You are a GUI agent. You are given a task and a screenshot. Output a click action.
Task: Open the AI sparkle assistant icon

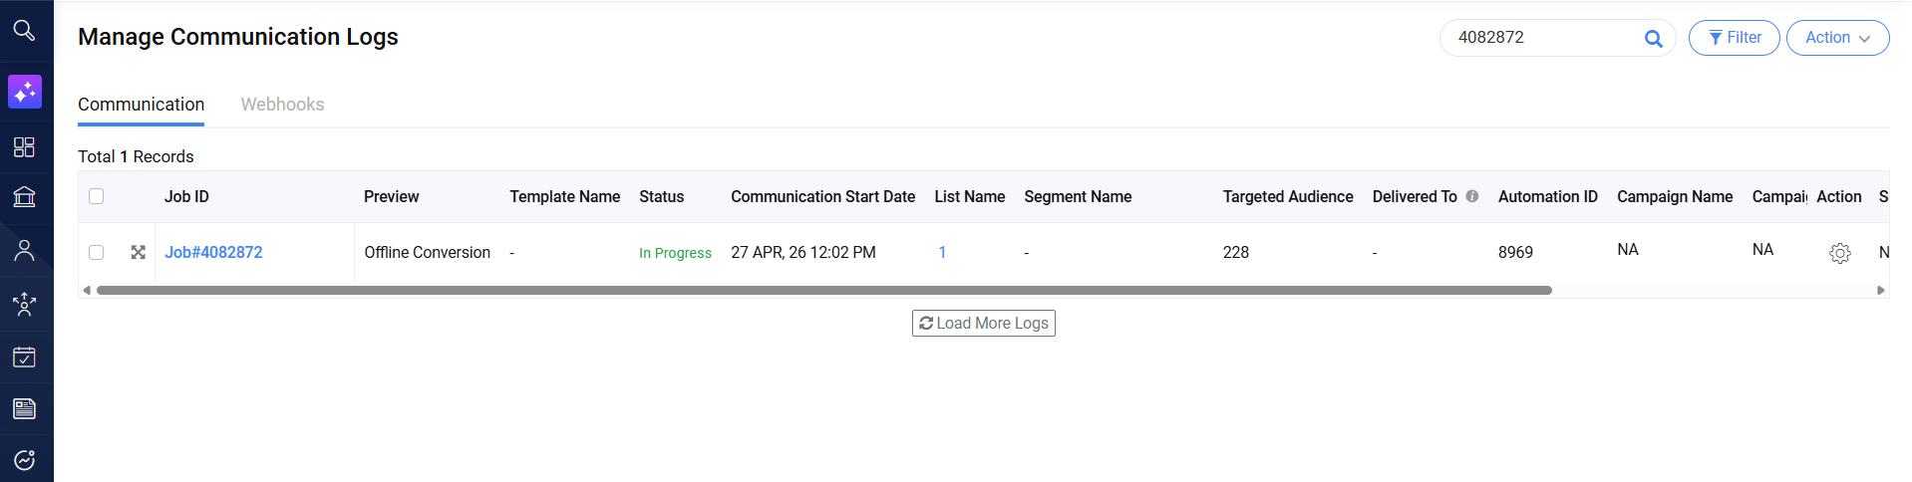25,92
